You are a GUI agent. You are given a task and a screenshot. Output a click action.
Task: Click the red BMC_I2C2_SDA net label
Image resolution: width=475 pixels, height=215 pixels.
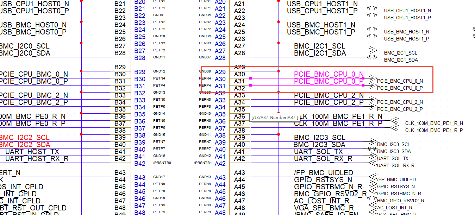pyautogui.click(x=25, y=145)
